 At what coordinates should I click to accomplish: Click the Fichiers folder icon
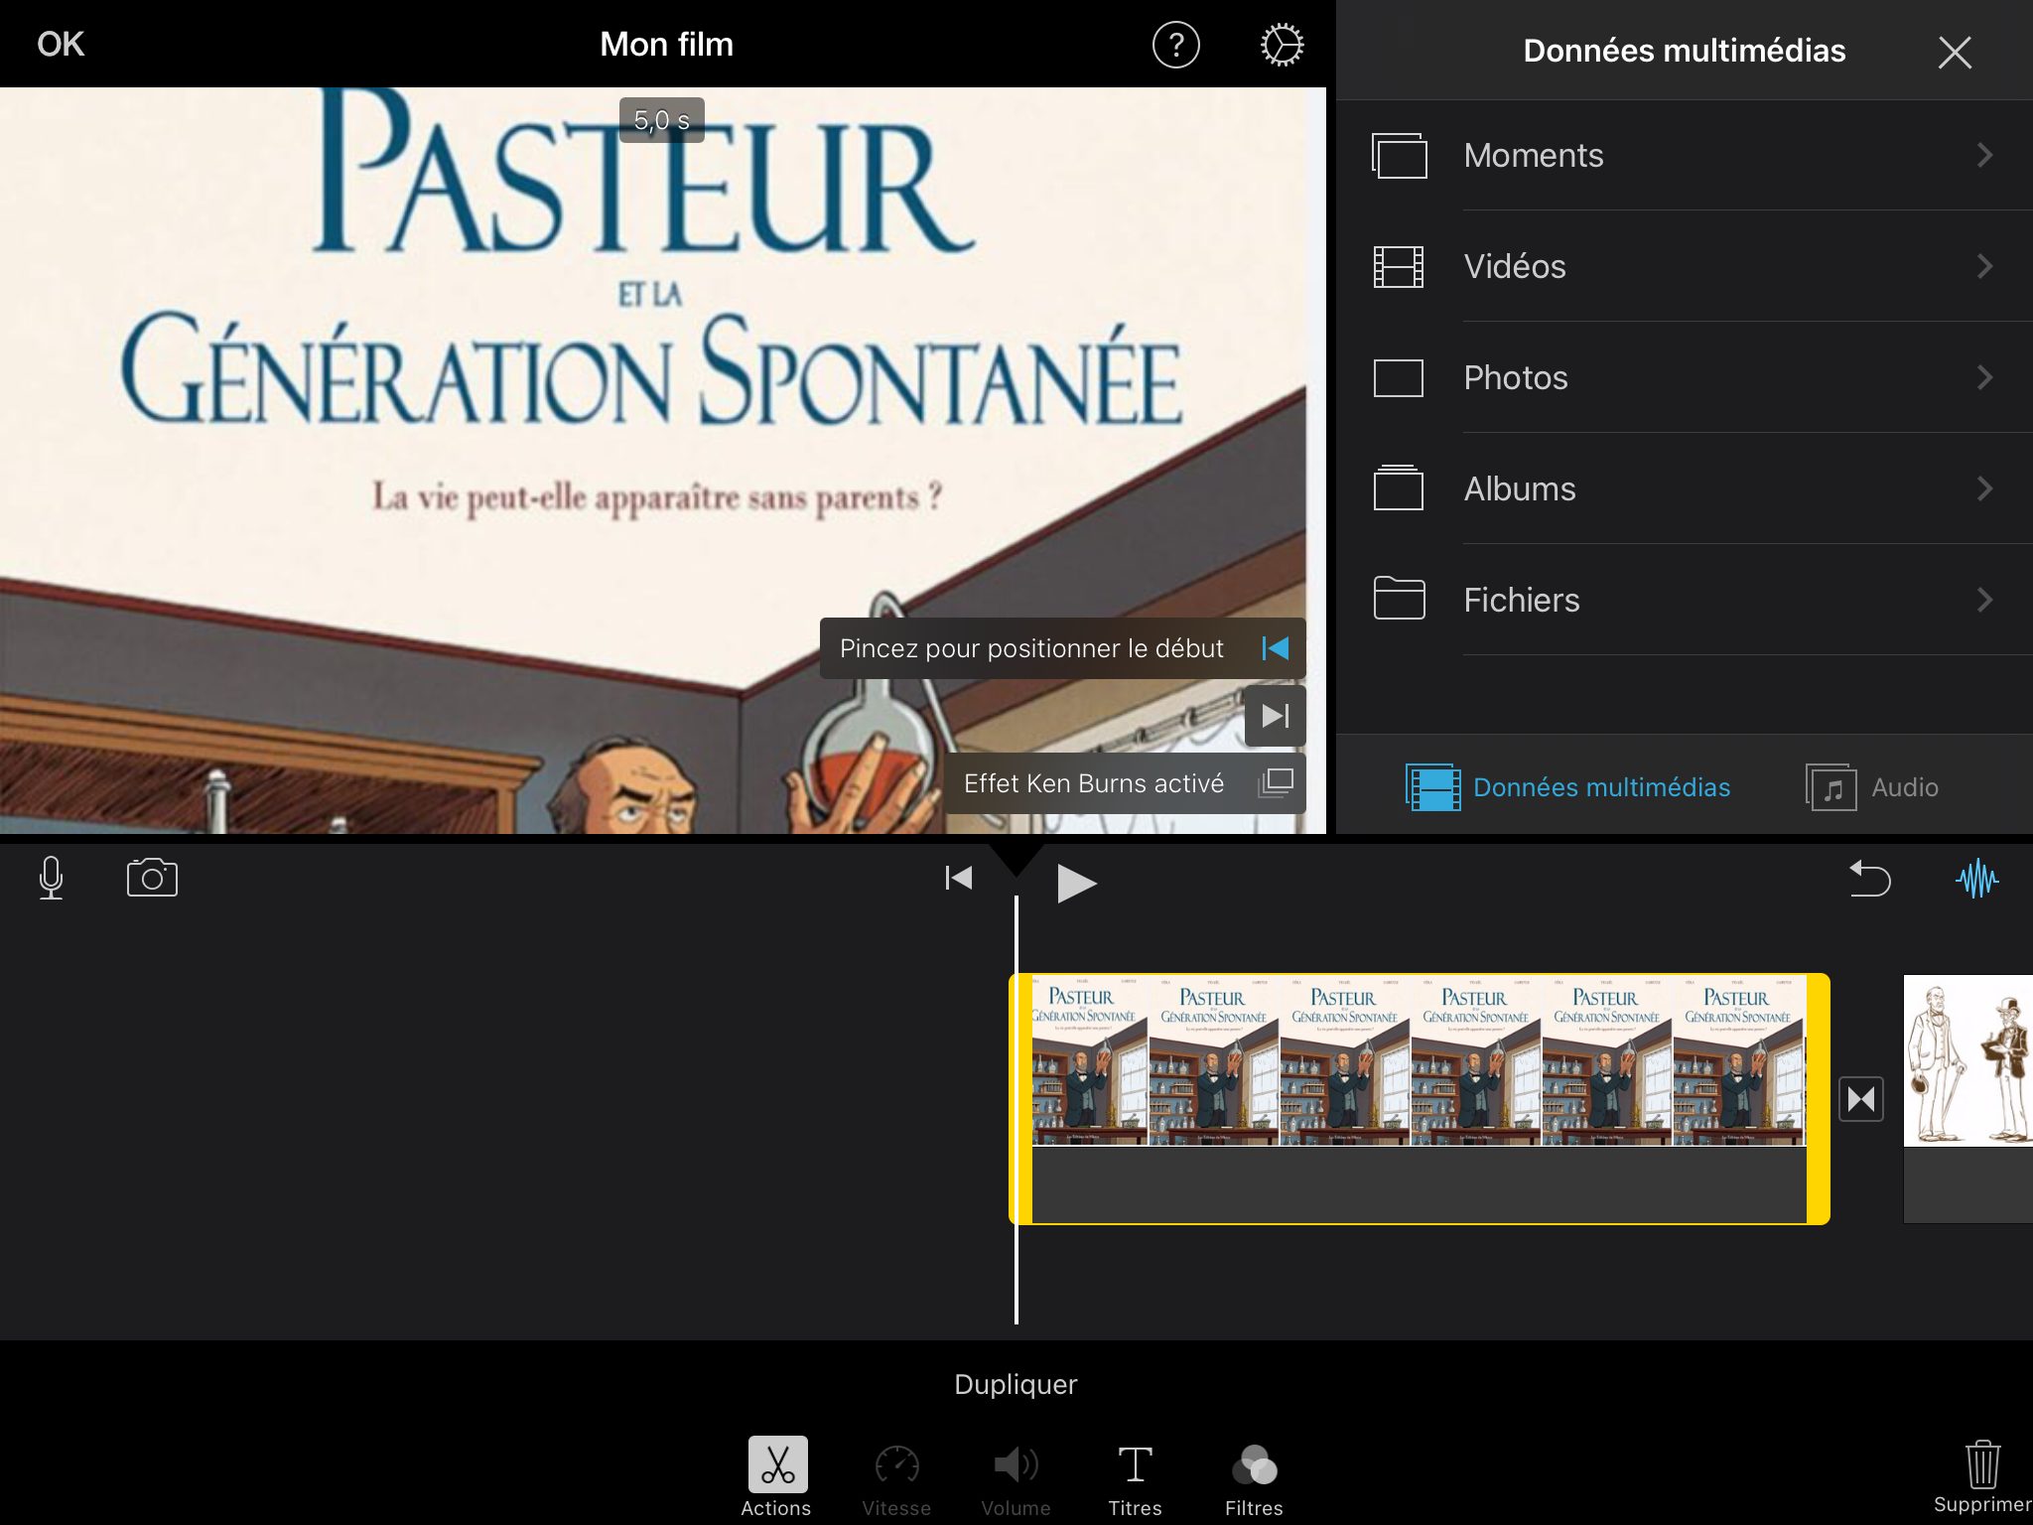[1399, 598]
